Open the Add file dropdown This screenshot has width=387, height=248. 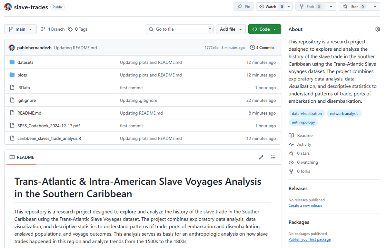[231, 29]
